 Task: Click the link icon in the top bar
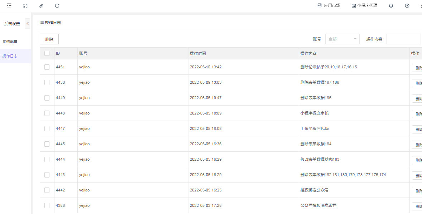tap(41, 6)
